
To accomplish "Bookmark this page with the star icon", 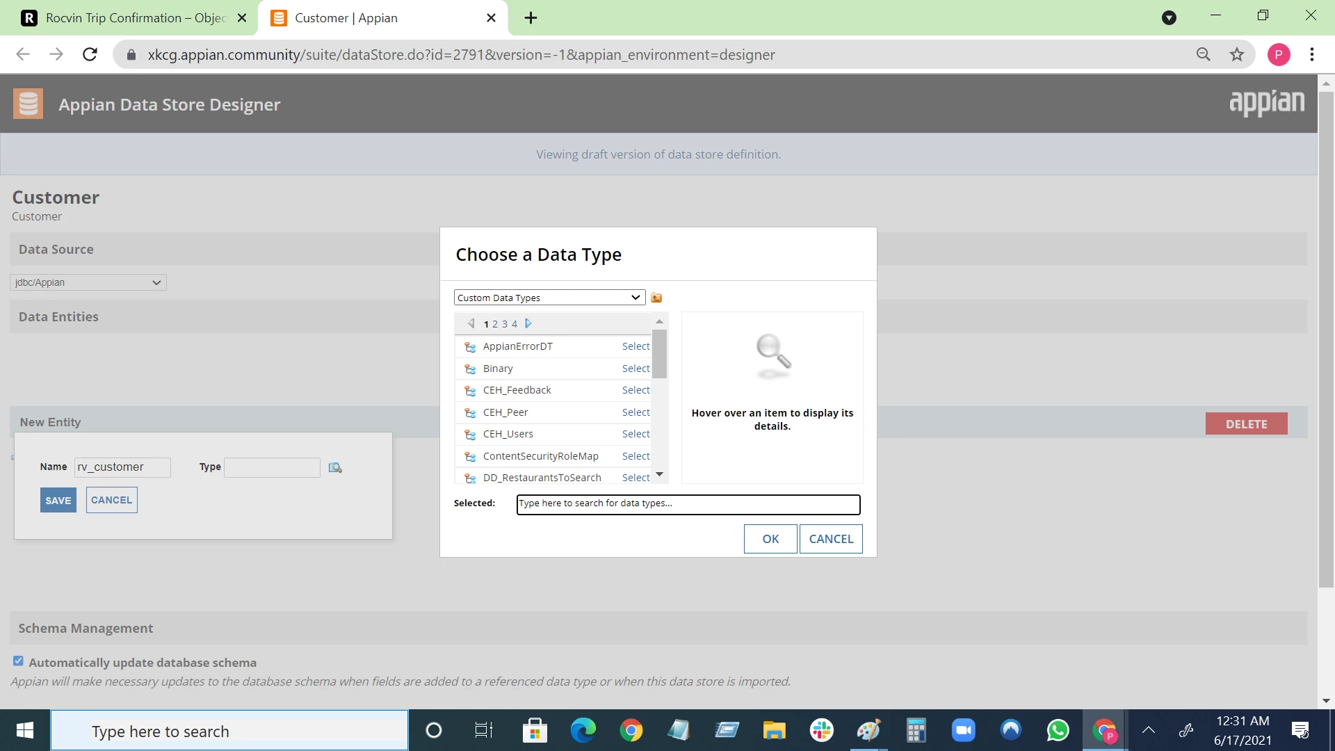I will coord(1237,54).
